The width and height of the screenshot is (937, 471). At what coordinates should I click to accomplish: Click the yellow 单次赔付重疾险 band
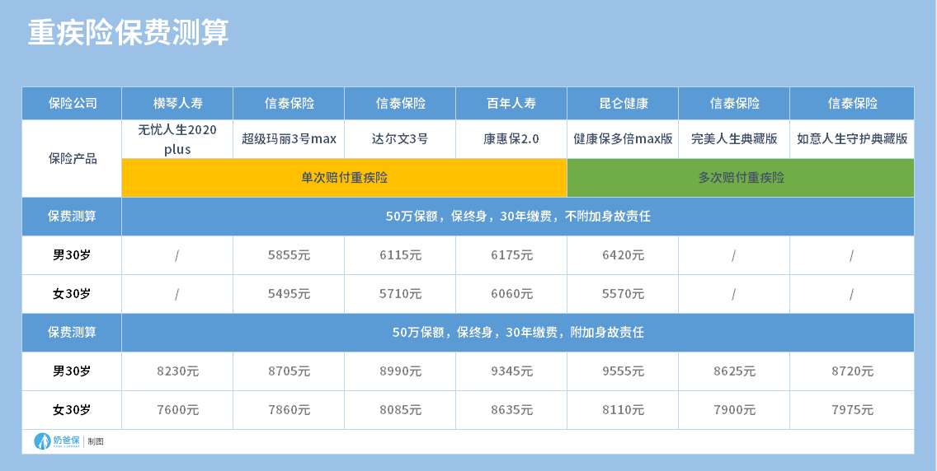(344, 178)
